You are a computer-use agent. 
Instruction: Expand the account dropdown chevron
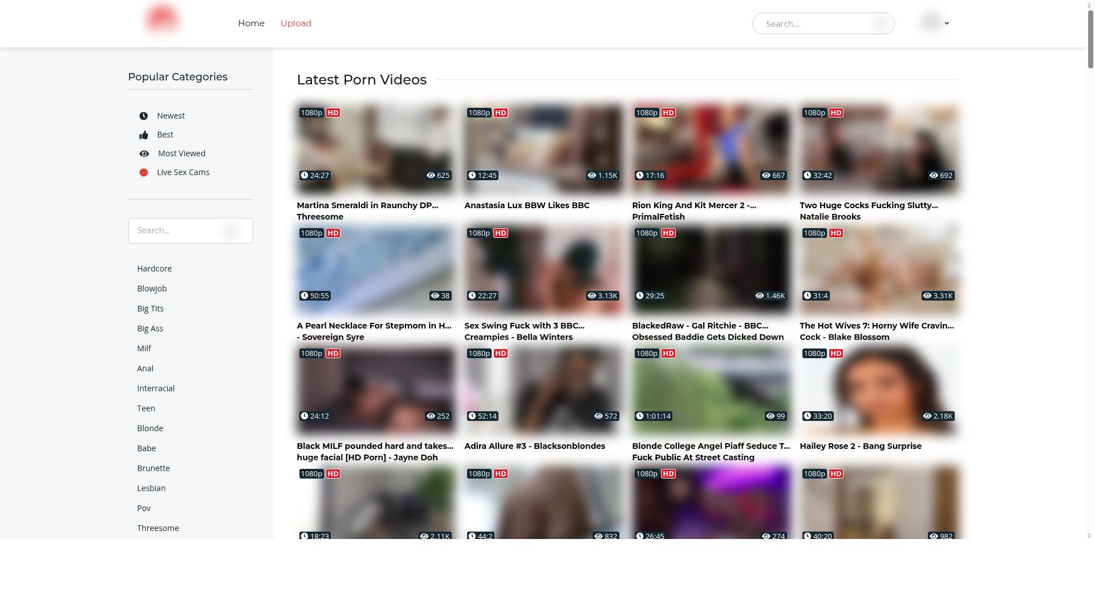point(946,23)
